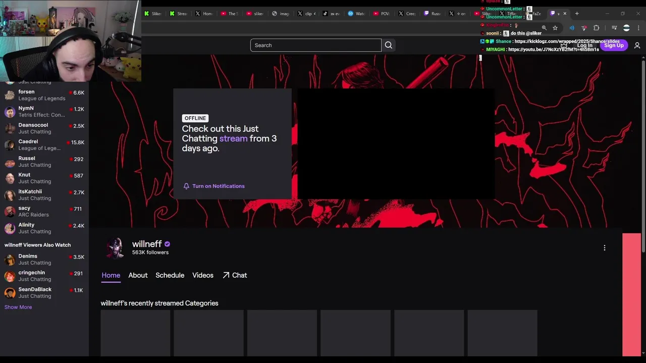Click the purple Sign Up button
Screen dimensions: 646x363
(614, 45)
